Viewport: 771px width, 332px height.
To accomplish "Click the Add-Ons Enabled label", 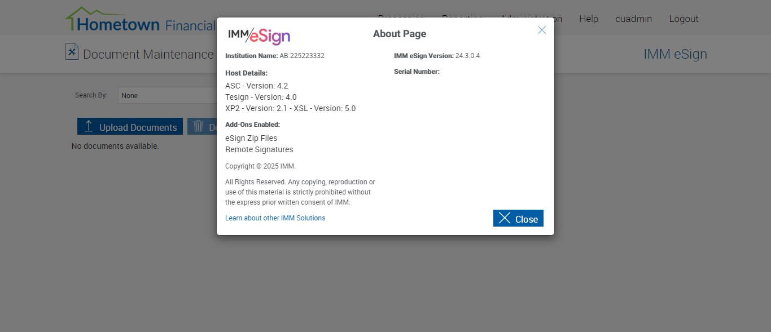I will coord(252,125).
